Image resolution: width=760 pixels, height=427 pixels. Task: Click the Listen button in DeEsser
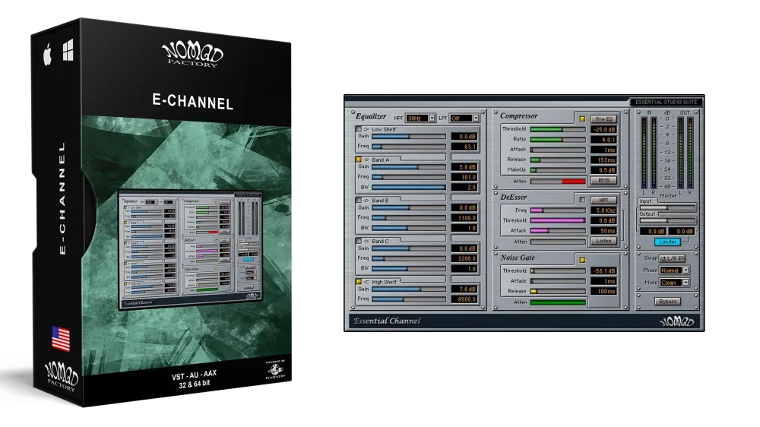(x=604, y=241)
